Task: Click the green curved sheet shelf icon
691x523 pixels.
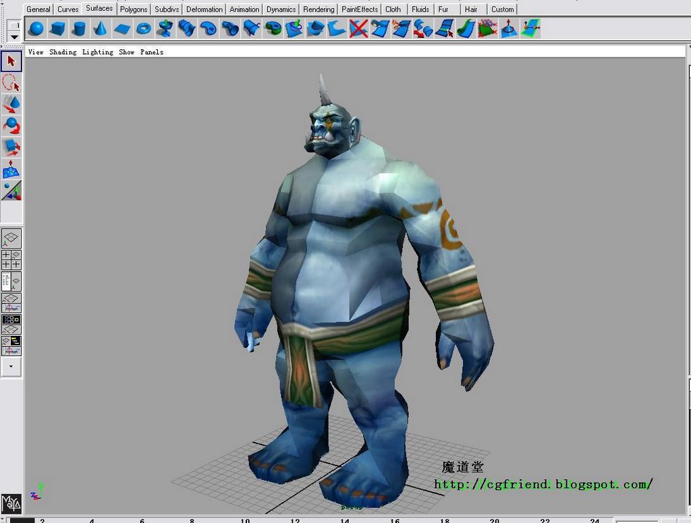Action: click(466, 28)
